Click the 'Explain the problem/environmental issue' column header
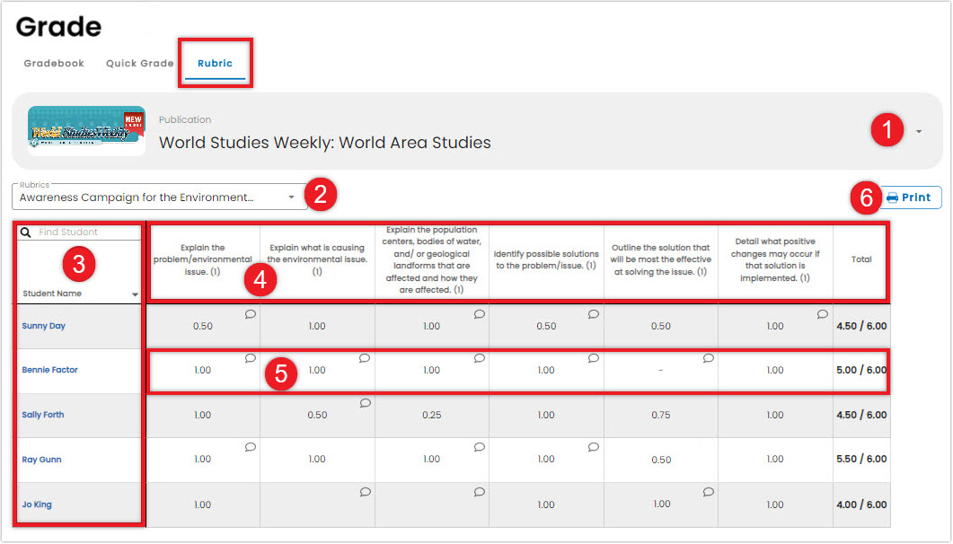953x544 pixels. coord(203,259)
